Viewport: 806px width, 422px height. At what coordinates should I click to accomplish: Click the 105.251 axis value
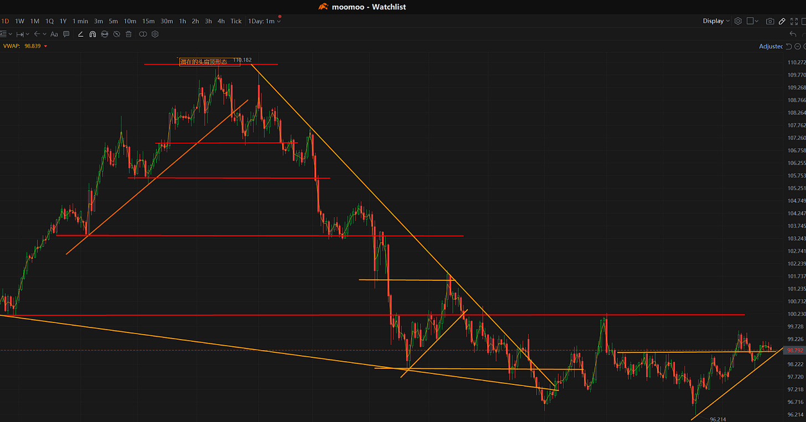point(796,188)
